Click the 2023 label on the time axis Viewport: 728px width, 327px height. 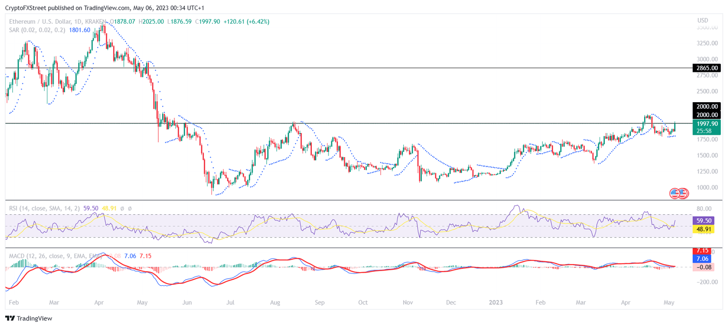tap(496, 302)
